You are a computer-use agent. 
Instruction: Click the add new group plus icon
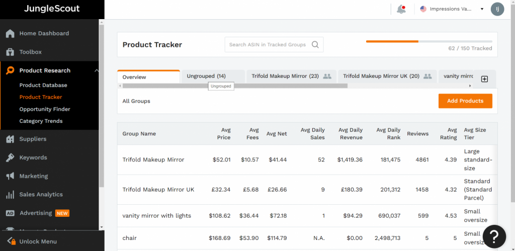pyautogui.click(x=484, y=79)
